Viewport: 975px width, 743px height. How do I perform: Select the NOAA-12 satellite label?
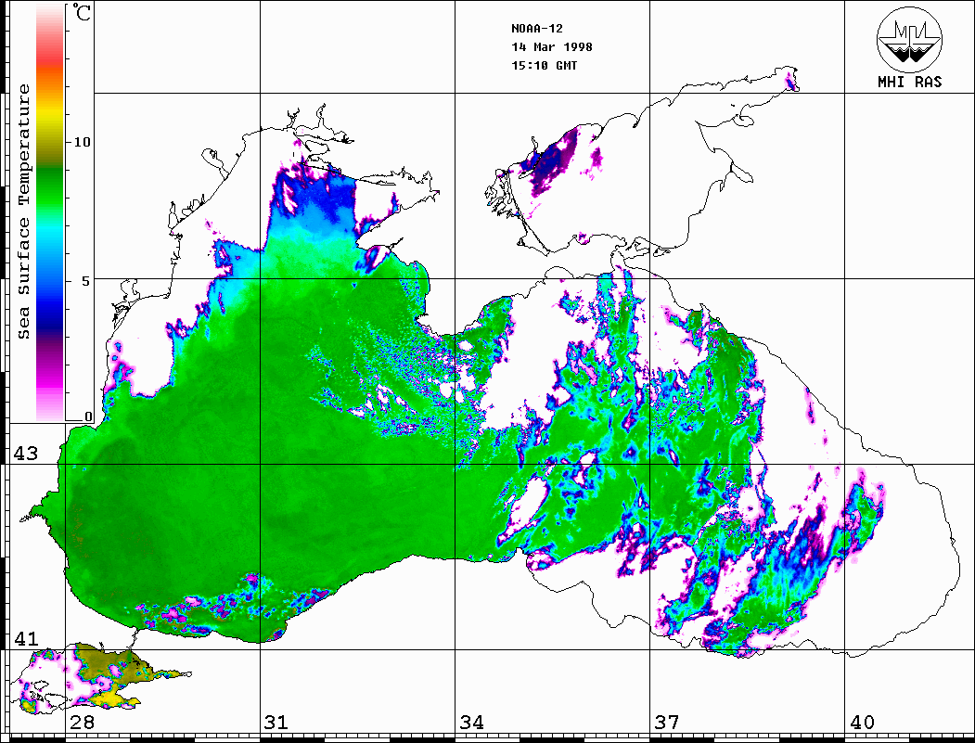(536, 29)
